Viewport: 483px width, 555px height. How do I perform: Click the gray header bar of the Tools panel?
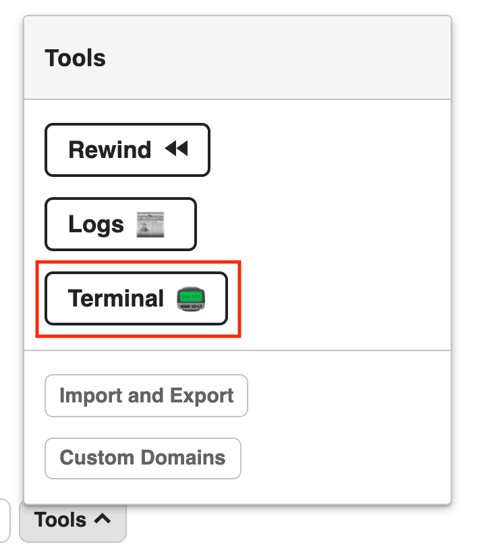point(270,58)
